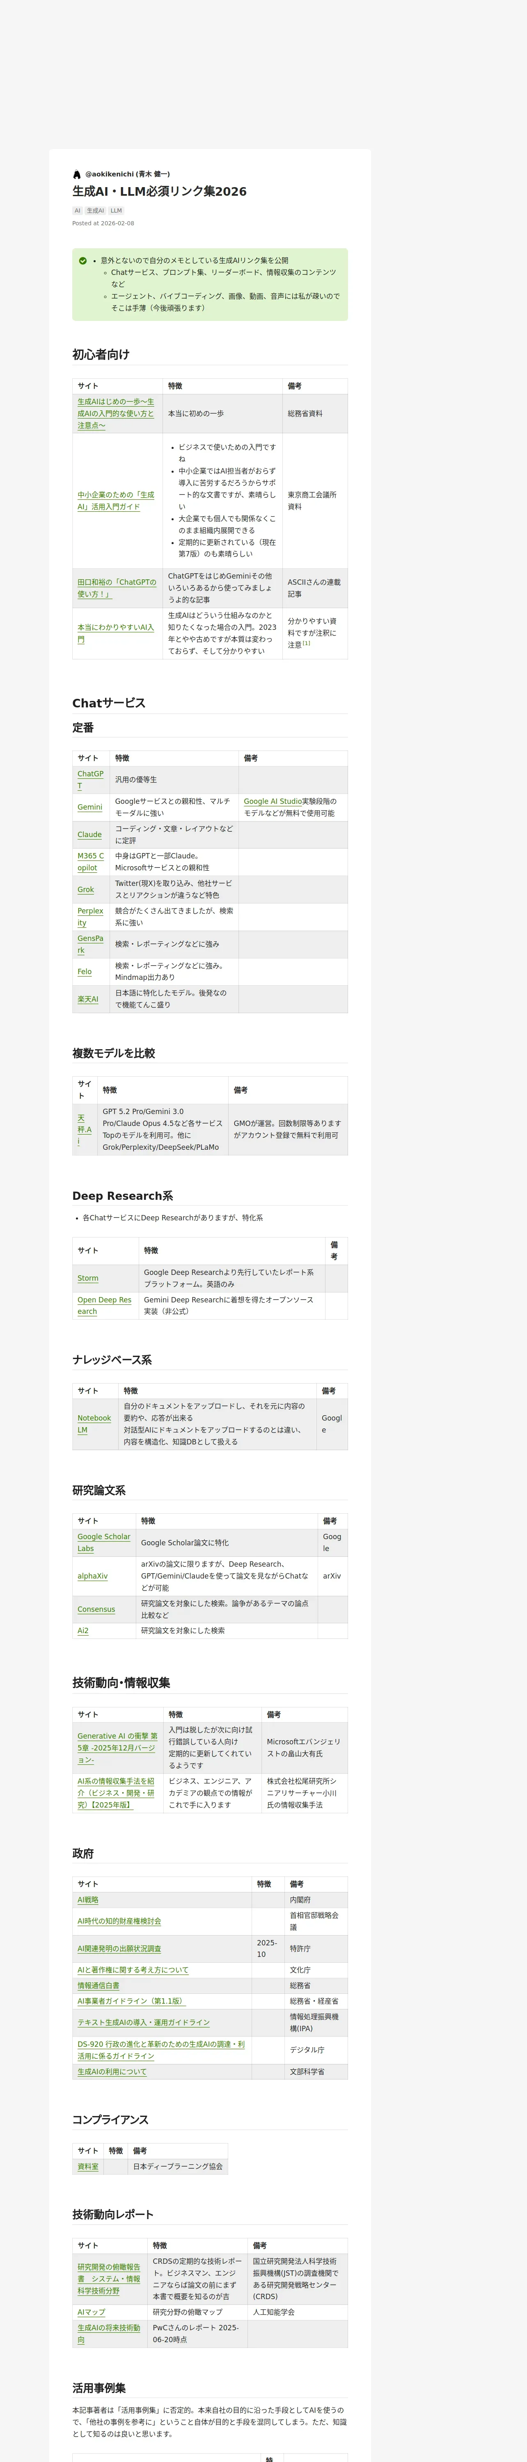Open the M365 Copilot link

click(91, 862)
